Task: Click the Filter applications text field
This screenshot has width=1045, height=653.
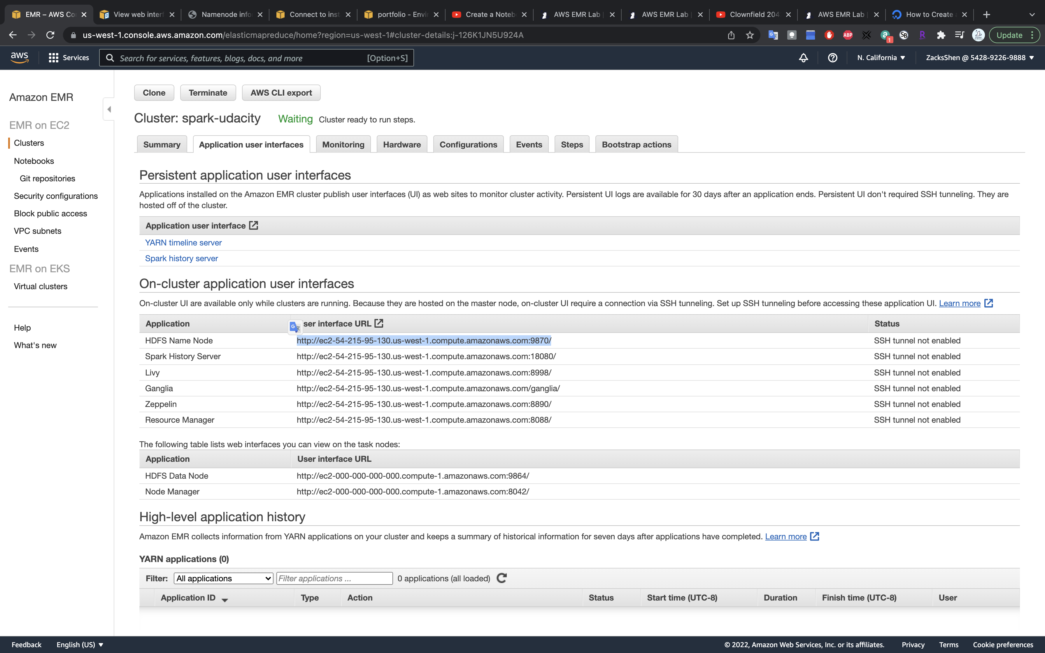Action: 334,578
